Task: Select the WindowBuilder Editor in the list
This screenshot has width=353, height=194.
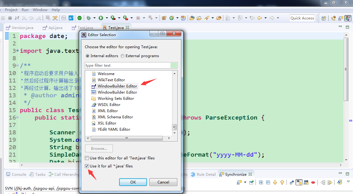Action: pos(114,86)
